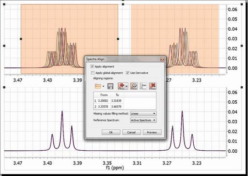Open the region options gear icon
248x176 pixels.
[134, 86]
